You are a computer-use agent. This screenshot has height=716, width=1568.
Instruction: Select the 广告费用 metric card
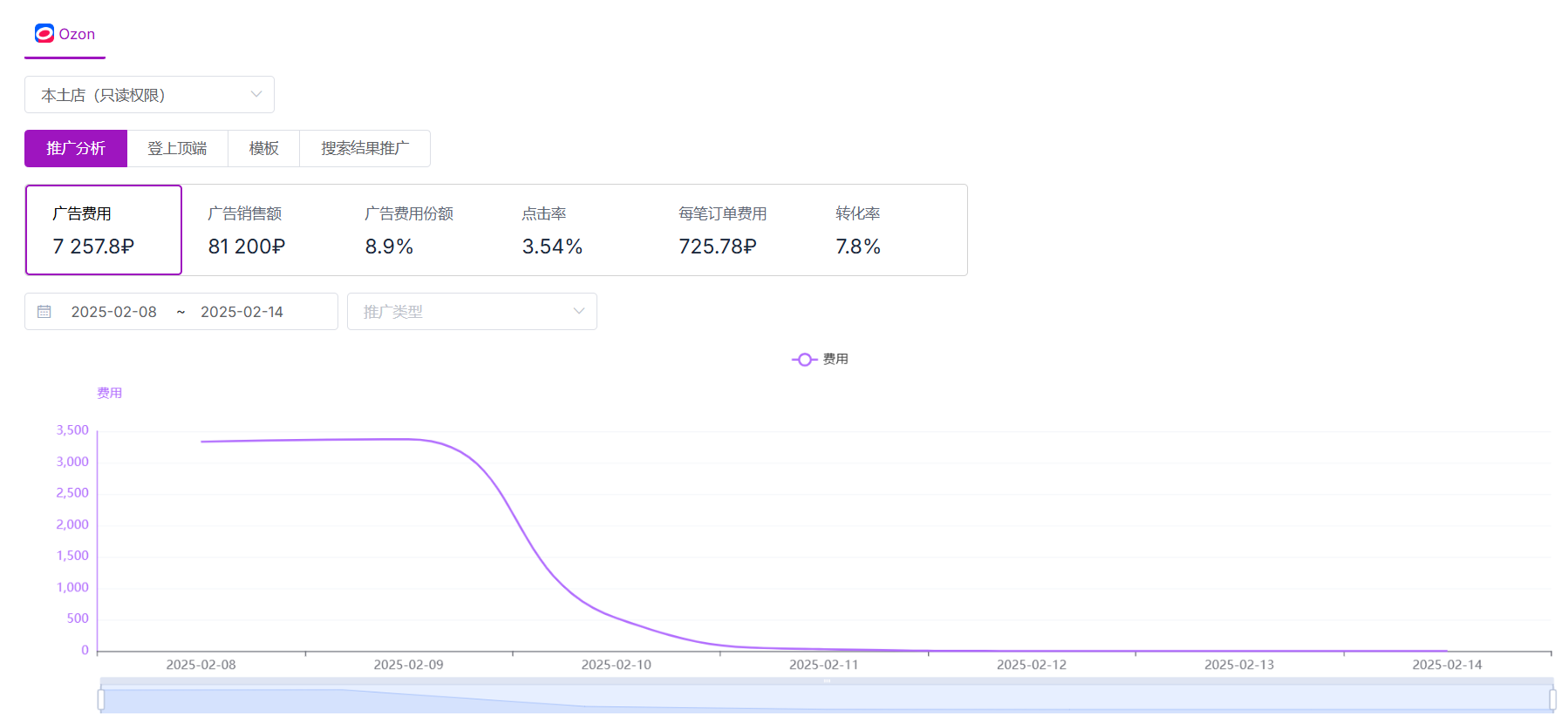(x=104, y=230)
